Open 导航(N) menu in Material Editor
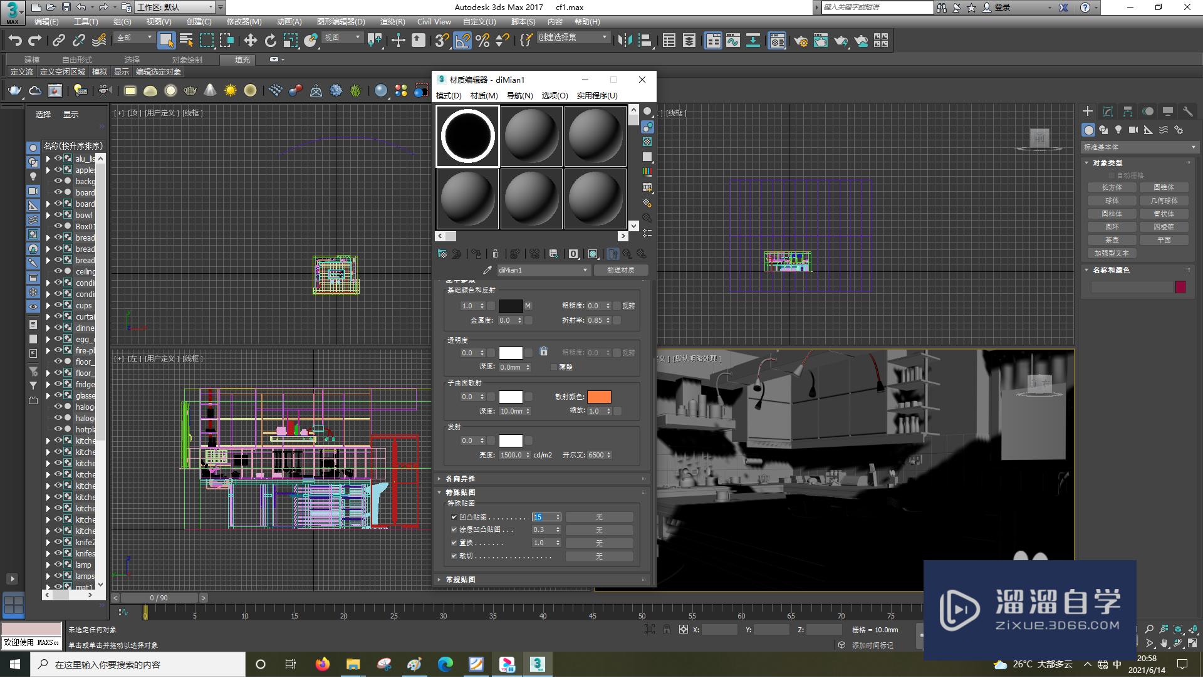The height and width of the screenshot is (678, 1203). click(519, 95)
